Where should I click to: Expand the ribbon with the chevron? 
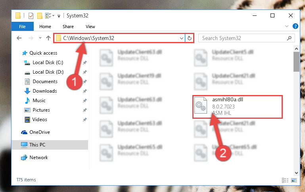(286, 26)
